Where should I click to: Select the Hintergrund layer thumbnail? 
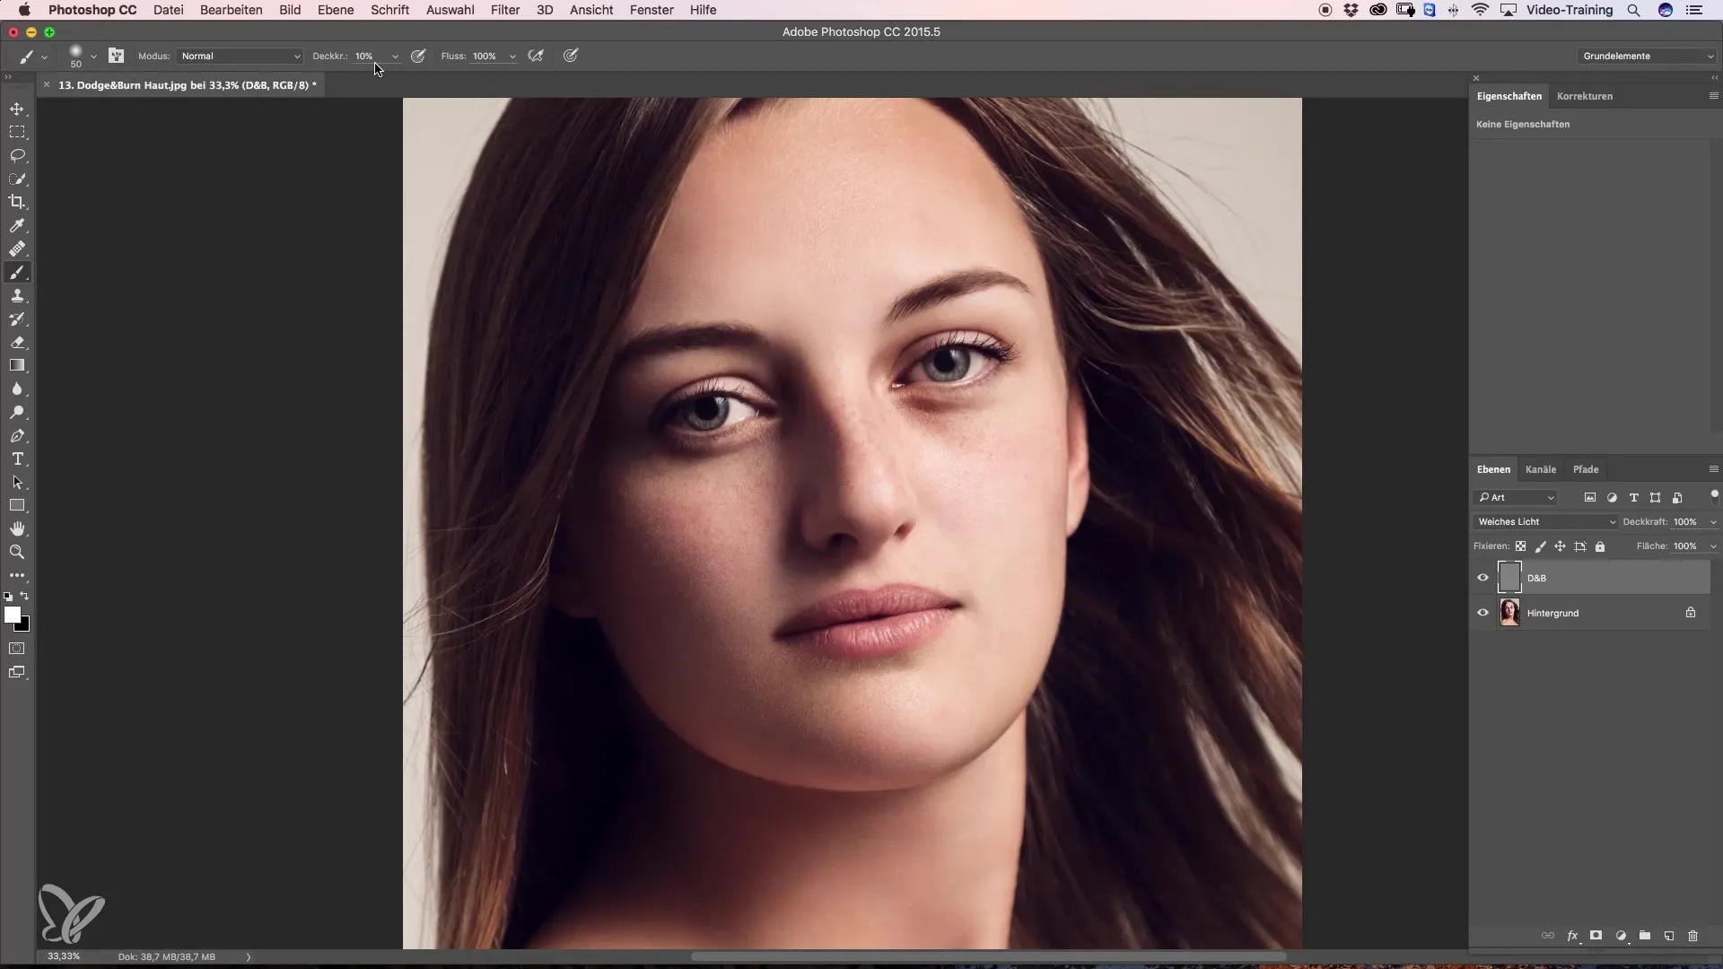[1510, 613]
